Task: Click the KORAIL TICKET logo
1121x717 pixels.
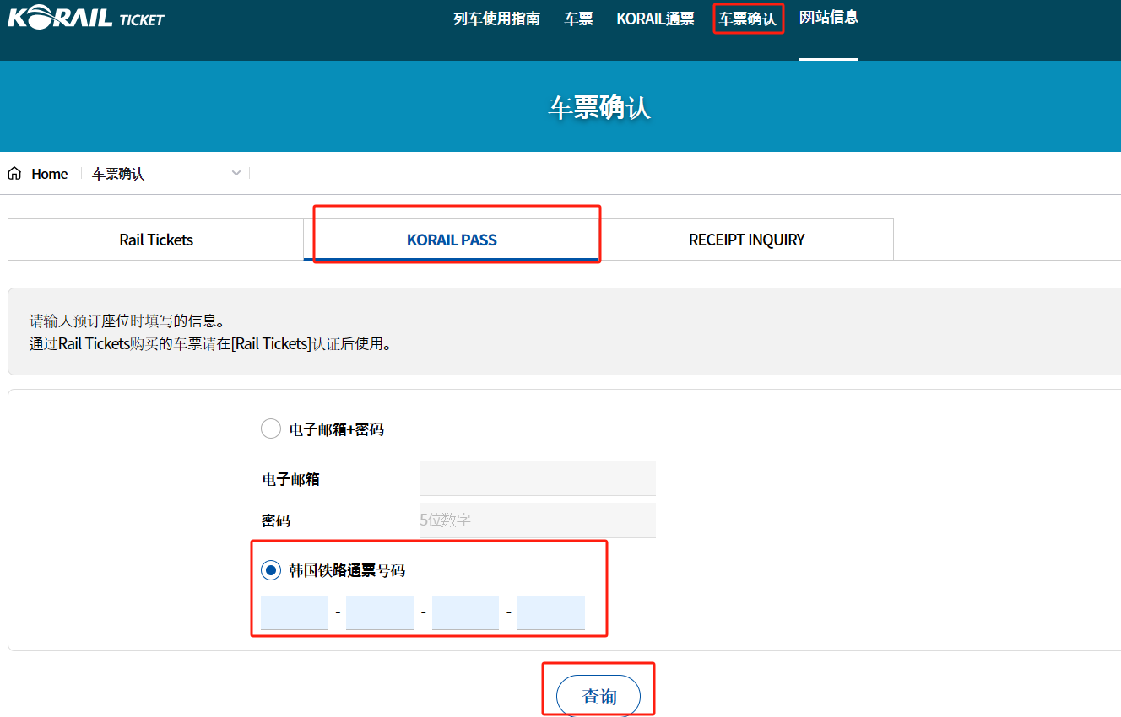Action: pos(85,18)
